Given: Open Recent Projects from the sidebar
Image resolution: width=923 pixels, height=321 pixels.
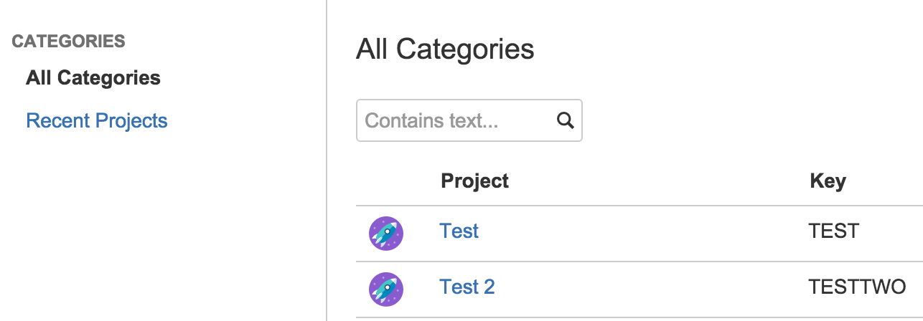Looking at the screenshot, I should [x=97, y=120].
